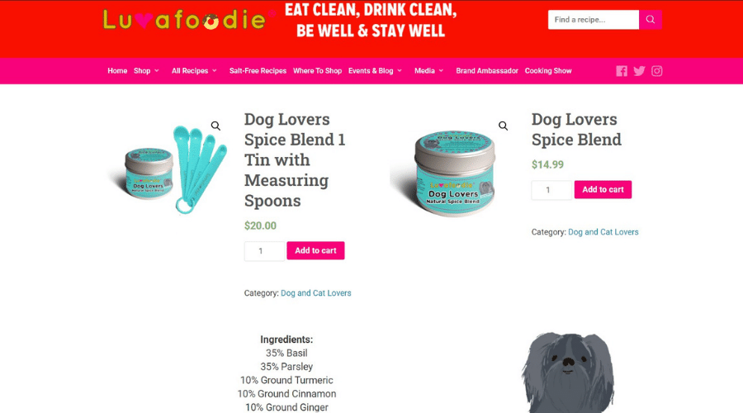Expand the Events & Blog dropdown
The image size is (743, 413).
[376, 71]
